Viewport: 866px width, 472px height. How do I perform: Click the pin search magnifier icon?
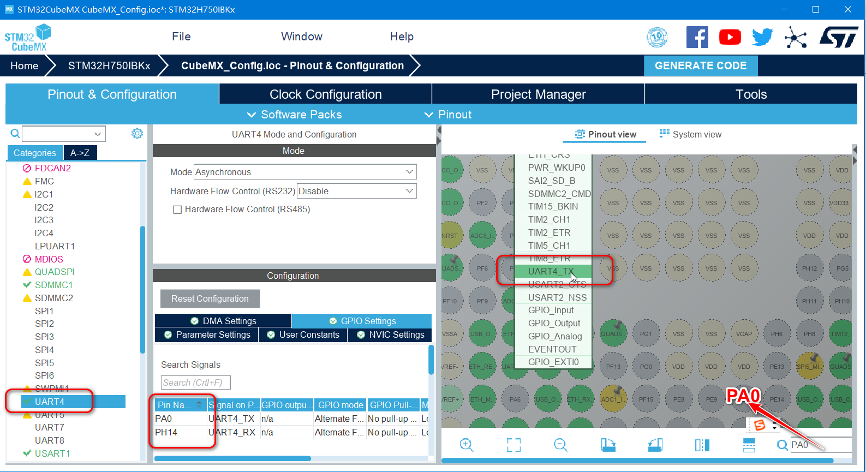(x=782, y=445)
